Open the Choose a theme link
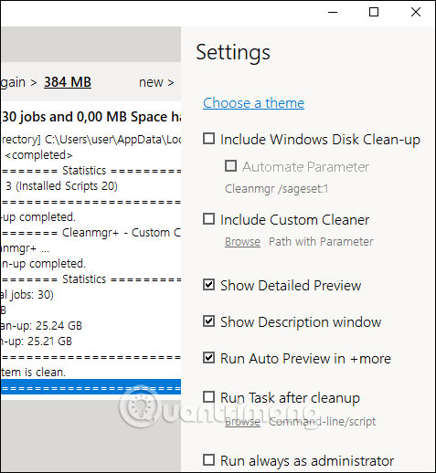Viewport: 436px width, 473px height. click(253, 103)
